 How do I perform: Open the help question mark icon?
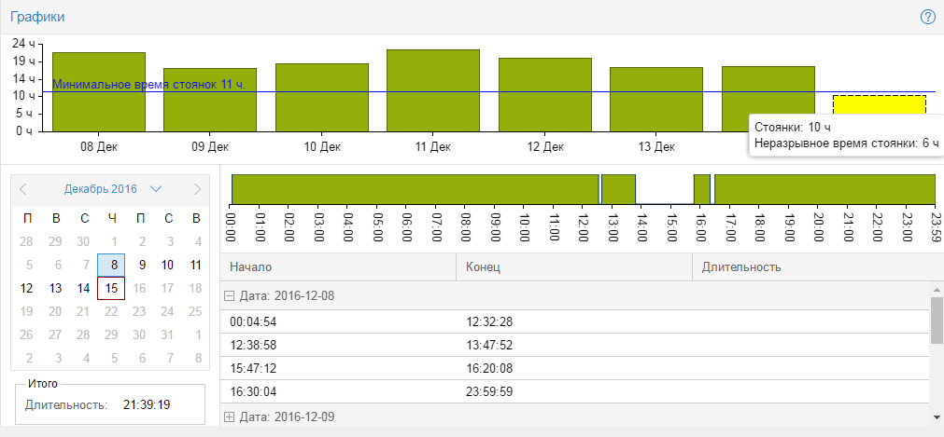(927, 17)
